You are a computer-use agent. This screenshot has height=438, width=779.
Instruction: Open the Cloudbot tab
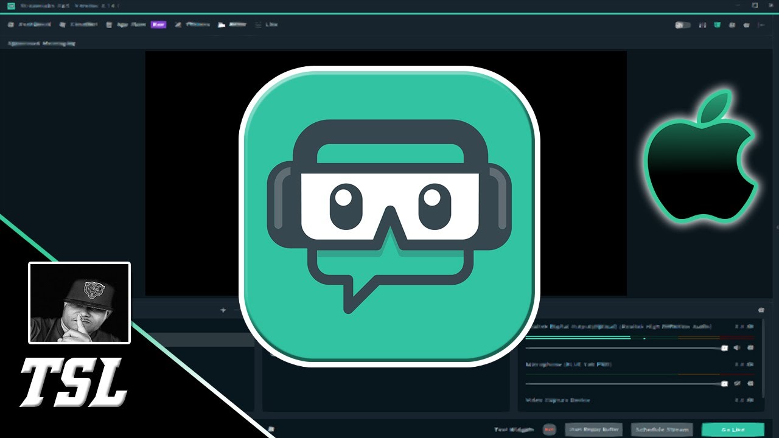[x=79, y=25]
